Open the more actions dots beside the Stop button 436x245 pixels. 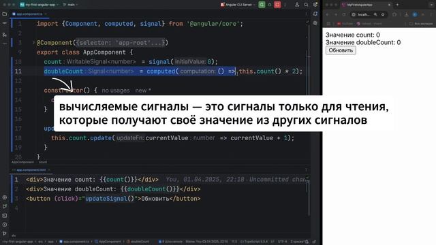point(285,5)
